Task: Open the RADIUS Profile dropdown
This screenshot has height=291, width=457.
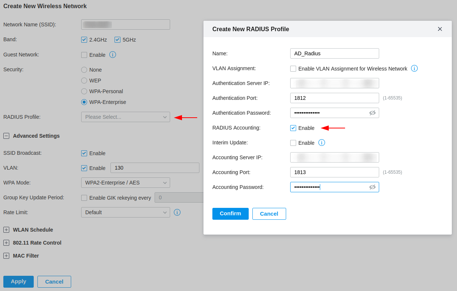Action: pos(126,117)
